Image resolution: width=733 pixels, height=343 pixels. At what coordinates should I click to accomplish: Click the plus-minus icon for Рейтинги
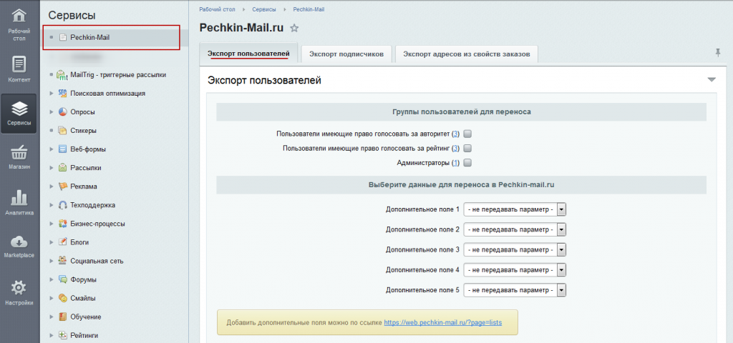63,335
